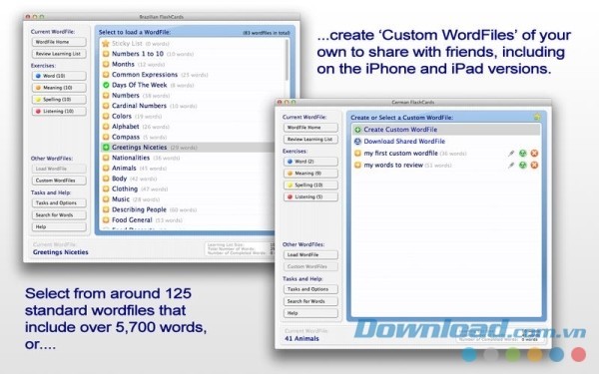This screenshot has height=374, width=599.
Task: Click the orange icon beside Alphabet
Action: click(106, 127)
